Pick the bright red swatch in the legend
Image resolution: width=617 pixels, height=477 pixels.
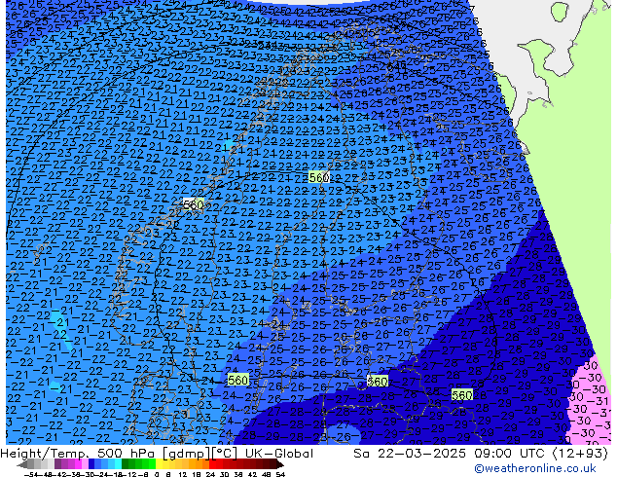pos(212,464)
